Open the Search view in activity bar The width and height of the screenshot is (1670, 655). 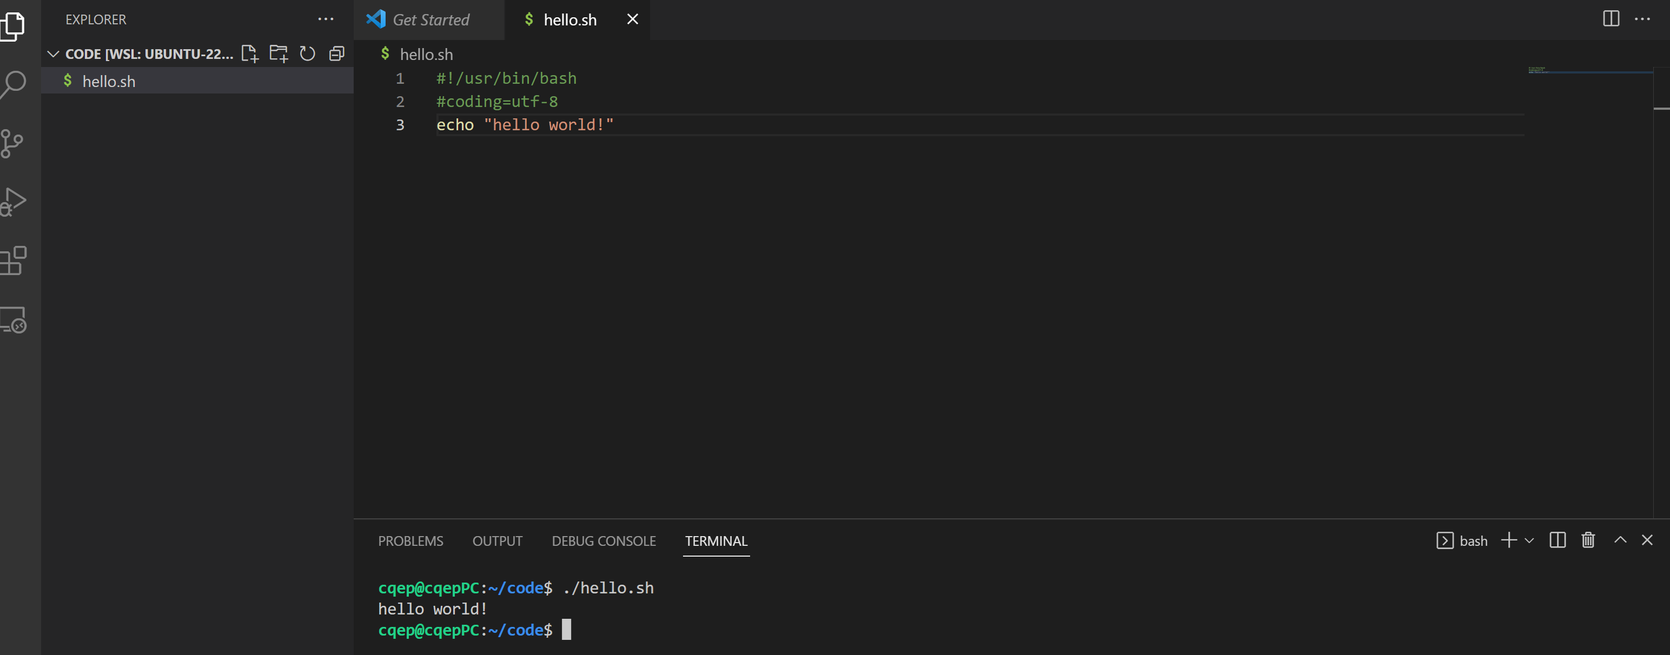pyautogui.click(x=13, y=84)
